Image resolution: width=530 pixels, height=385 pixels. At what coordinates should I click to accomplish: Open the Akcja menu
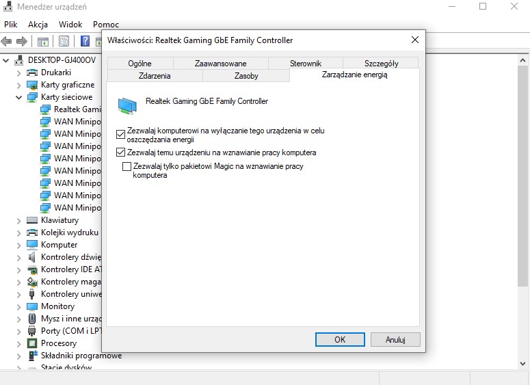click(38, 24)
